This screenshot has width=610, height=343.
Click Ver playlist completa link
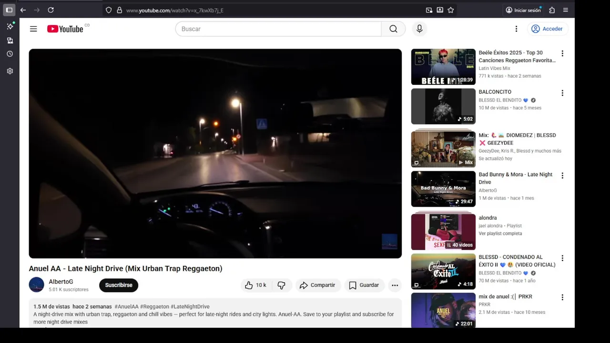(500, 233)
